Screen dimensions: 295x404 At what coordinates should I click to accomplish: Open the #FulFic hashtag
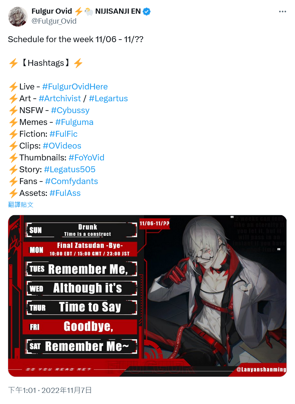63,134
